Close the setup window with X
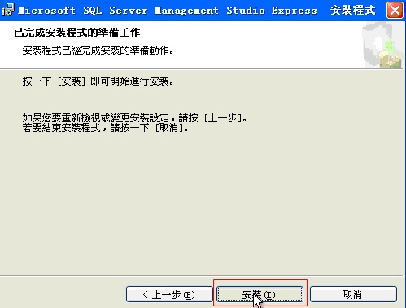This screenshot has height=308, width=406. [395, 11]
